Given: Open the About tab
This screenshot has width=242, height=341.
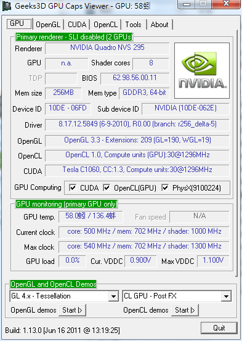Looking at the screenshot, I should pyautogui.click(x=159, y=25).
